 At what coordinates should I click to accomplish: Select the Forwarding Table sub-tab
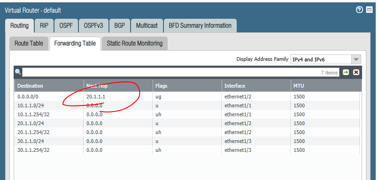pos(75,44)
